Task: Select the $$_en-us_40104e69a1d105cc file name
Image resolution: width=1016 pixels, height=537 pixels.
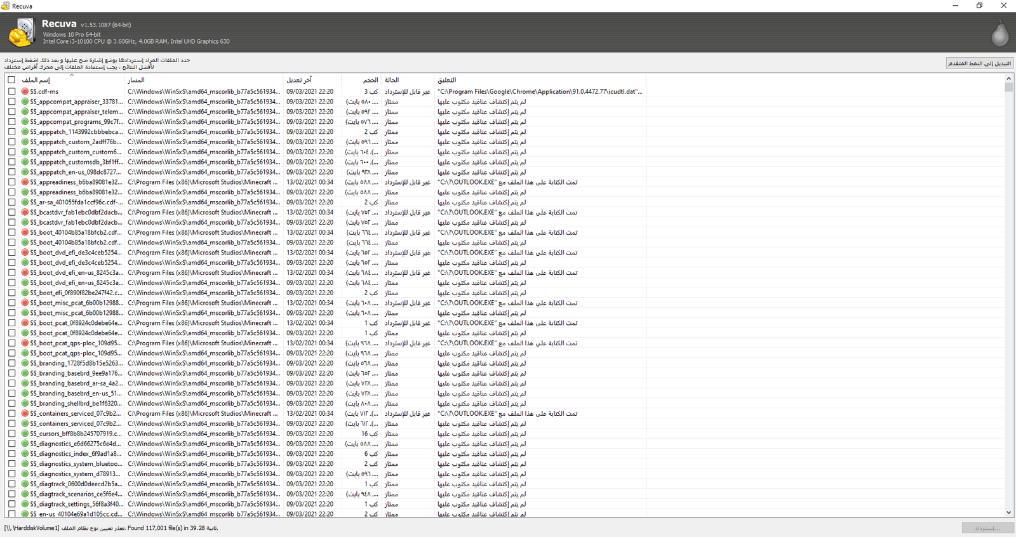Action: [75, 514]
